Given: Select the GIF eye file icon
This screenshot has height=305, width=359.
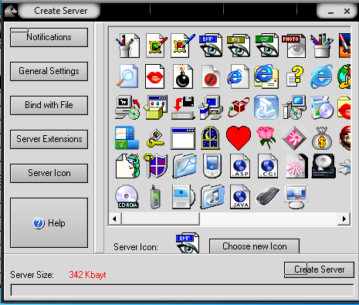Looking at the screenshot, I should [x=267, y=46].
